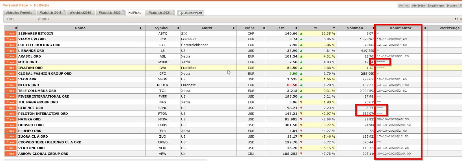
Task: Click Trade for TELE COLUMBUS ORD
Action: pyautogui.click(x=10, y=91)
